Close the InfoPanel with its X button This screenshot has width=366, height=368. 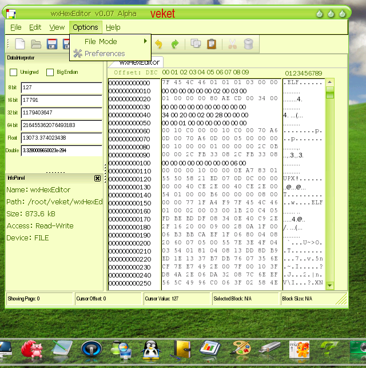pyautogui.click(x=97, y=179)
